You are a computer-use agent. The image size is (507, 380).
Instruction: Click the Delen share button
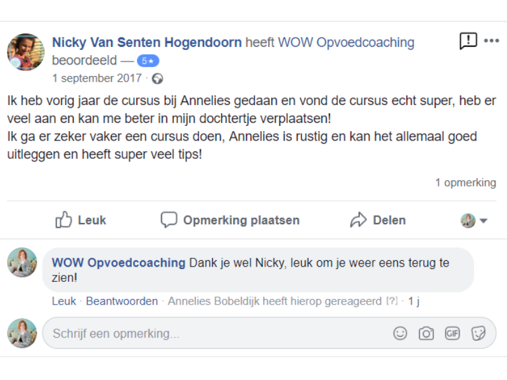pyautogui.click(x=378, y=220)
